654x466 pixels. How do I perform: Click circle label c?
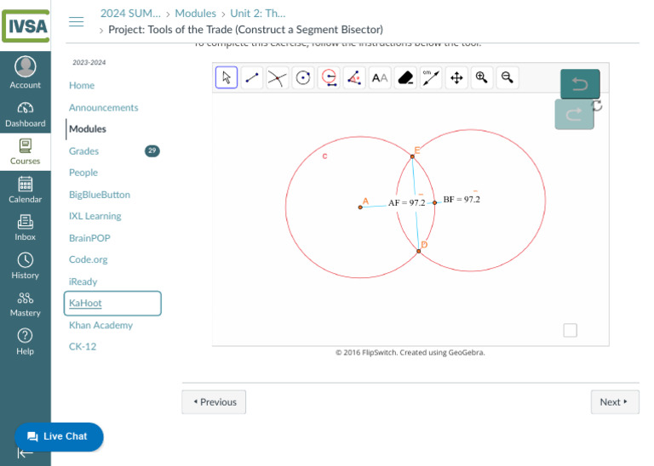coord(325,156)
